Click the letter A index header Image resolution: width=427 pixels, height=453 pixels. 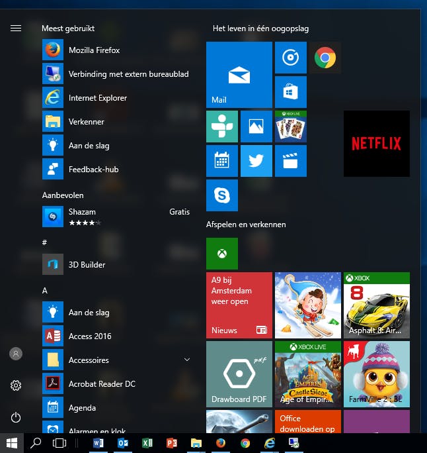[x=45, y=290]
